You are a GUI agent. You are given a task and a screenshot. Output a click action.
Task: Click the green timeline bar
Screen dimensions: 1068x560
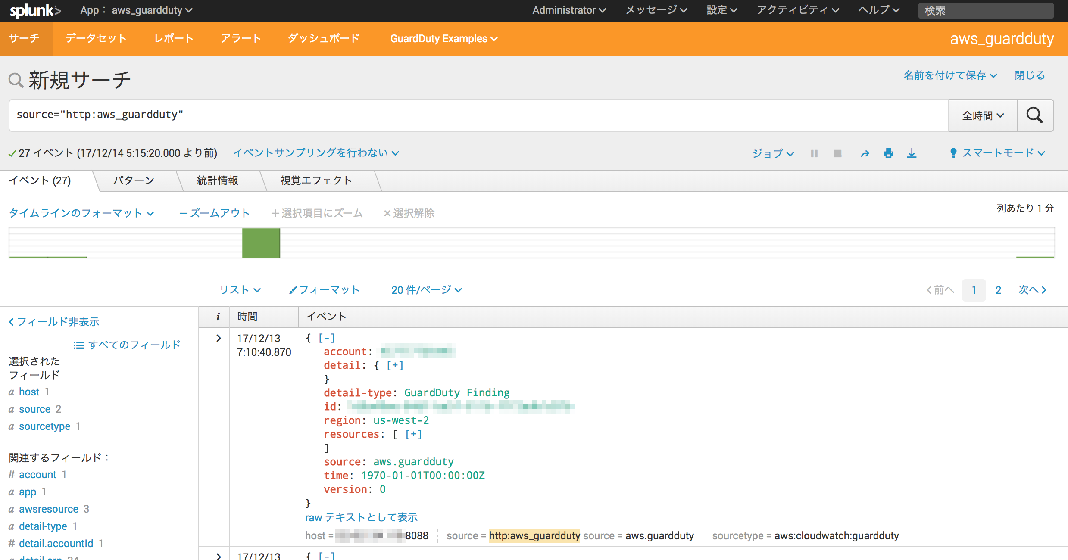tap(261, 243)
